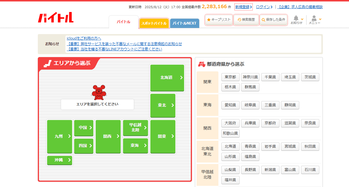Choose 神奈川県 prefecture

click(250, 77)
